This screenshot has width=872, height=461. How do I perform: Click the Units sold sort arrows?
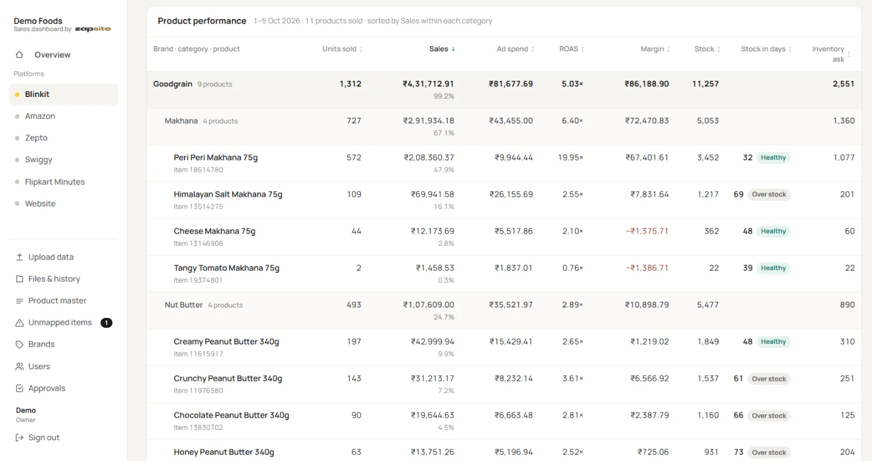point(361,50)
